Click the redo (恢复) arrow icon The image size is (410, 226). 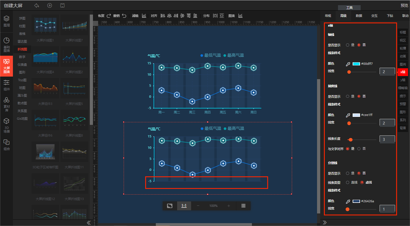pos(109,16)
